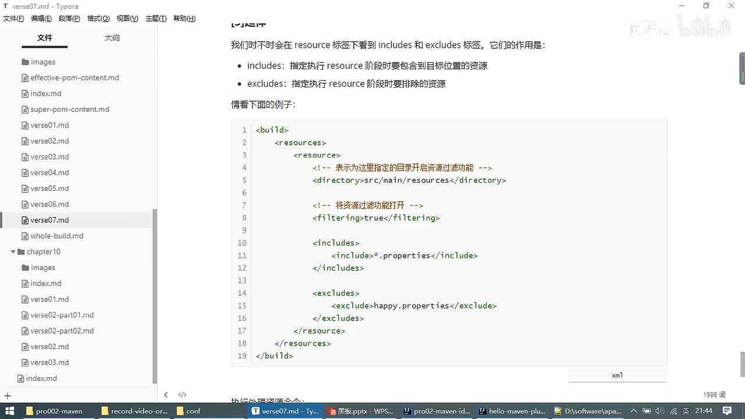Click the exclude happy.properties code line
Screen dimensions: 745x419
coord(414,306)
